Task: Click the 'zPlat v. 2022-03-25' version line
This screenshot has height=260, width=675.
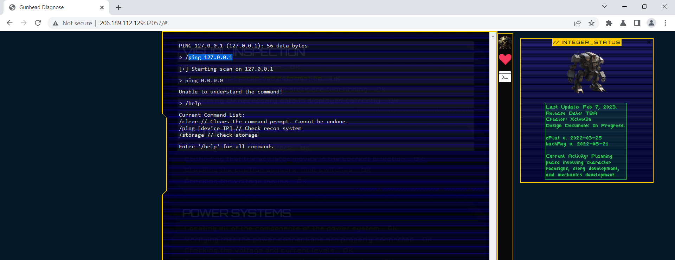Action: click(x=574, y=138)
